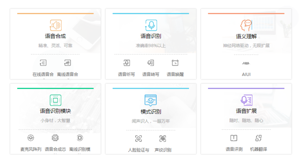Image resolution: width=302 pixels, height=161 pixels.
Task: Open the 离线语音合成 icon
Action: pyautogui.click(x=67, y=63)
